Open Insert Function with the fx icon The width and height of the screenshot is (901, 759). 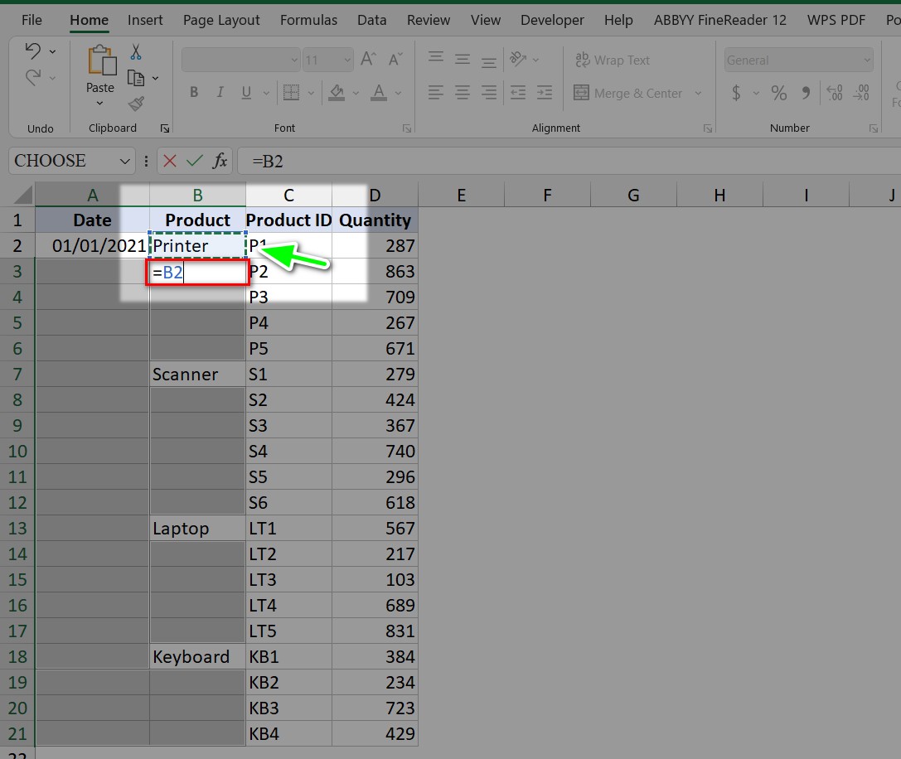tap(220, 161)
